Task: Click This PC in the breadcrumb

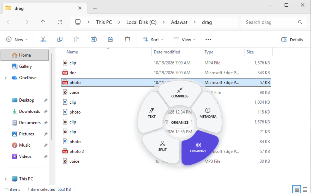Action: click(x=104, y=22)
